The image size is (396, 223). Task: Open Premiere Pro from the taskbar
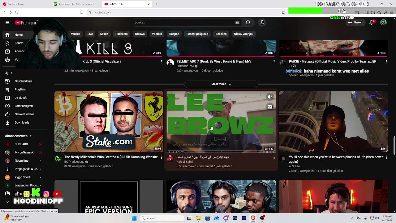click(x=244, y=218)
